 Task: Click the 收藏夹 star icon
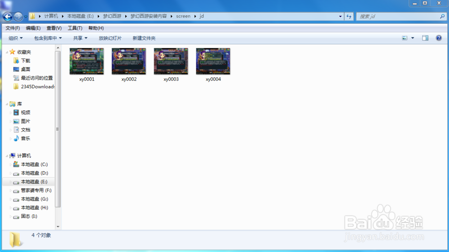click(x=12, y=52)
